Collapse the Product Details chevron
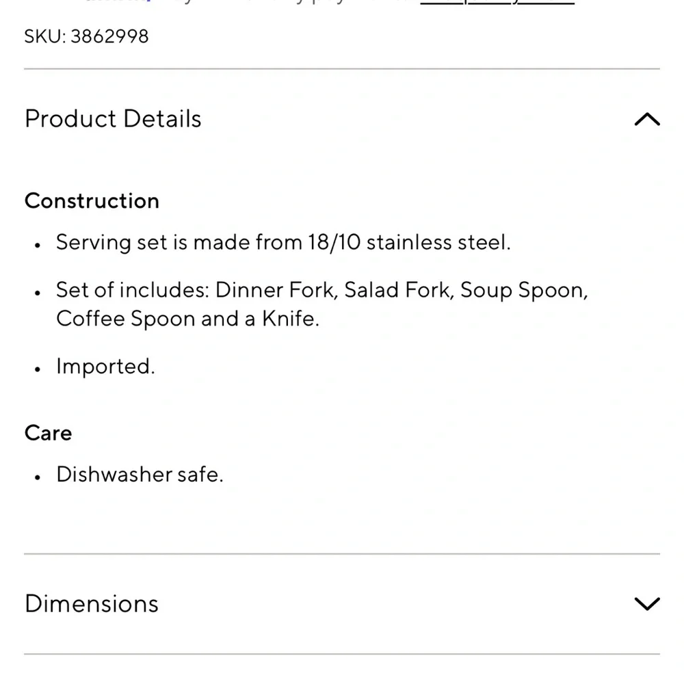The image size is (684, 684). (646, 120)
